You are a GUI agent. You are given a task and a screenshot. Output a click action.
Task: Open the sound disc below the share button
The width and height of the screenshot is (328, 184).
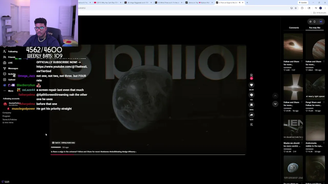click(251, 124)
